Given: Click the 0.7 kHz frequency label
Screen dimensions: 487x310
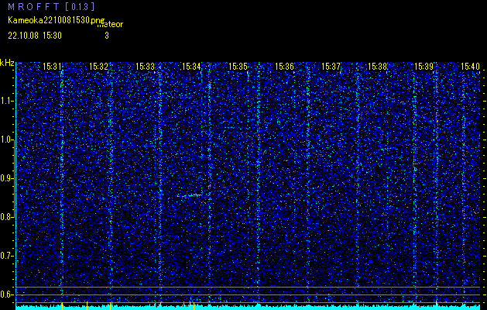Looking at the screenshot, I should [7, 256].
